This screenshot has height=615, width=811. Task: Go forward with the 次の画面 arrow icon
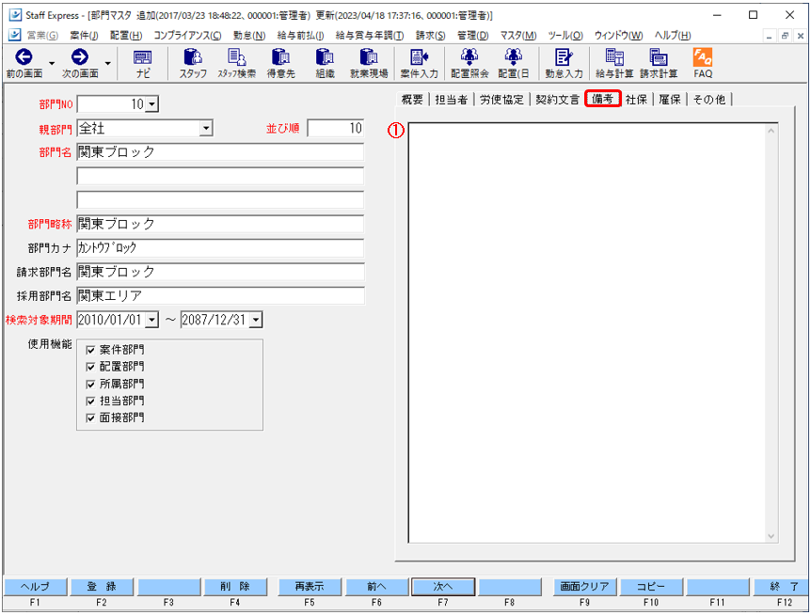click(x=80, y=56)
